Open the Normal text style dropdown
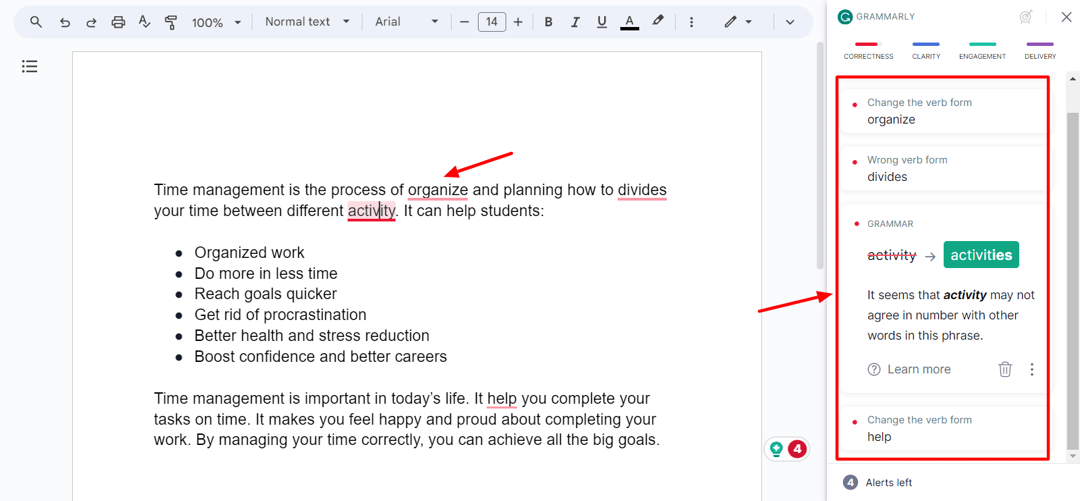 pyautogui.click(x=307, y=22)
